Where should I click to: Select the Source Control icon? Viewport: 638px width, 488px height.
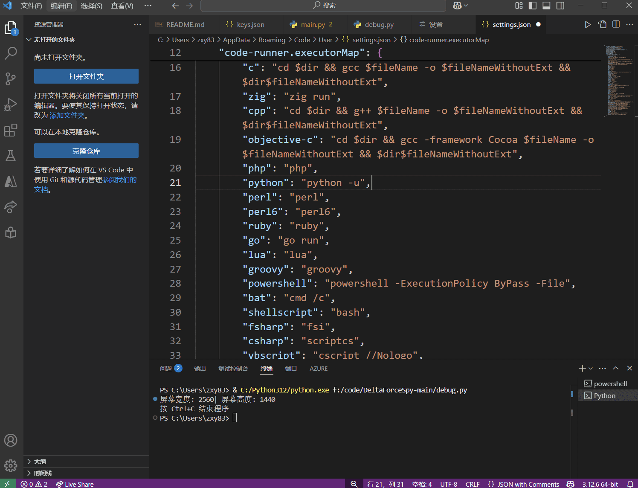(11, 79)
